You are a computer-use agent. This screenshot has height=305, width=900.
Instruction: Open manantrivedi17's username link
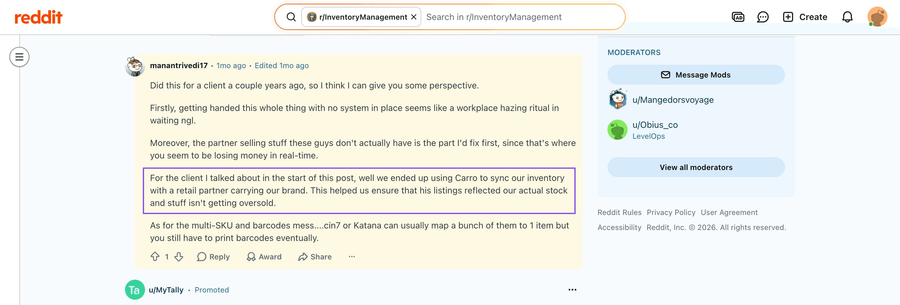coord(179,66)
